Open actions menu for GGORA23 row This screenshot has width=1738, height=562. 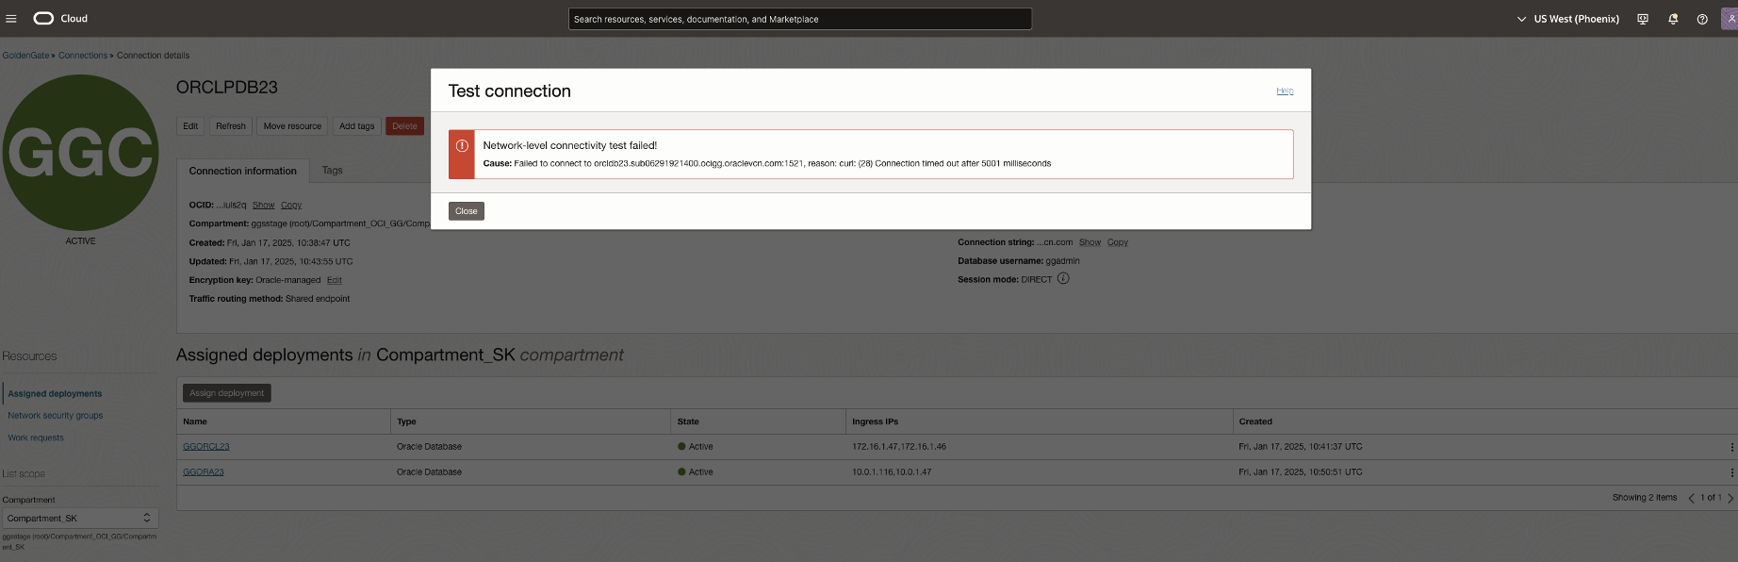(x=1731, y=472)
